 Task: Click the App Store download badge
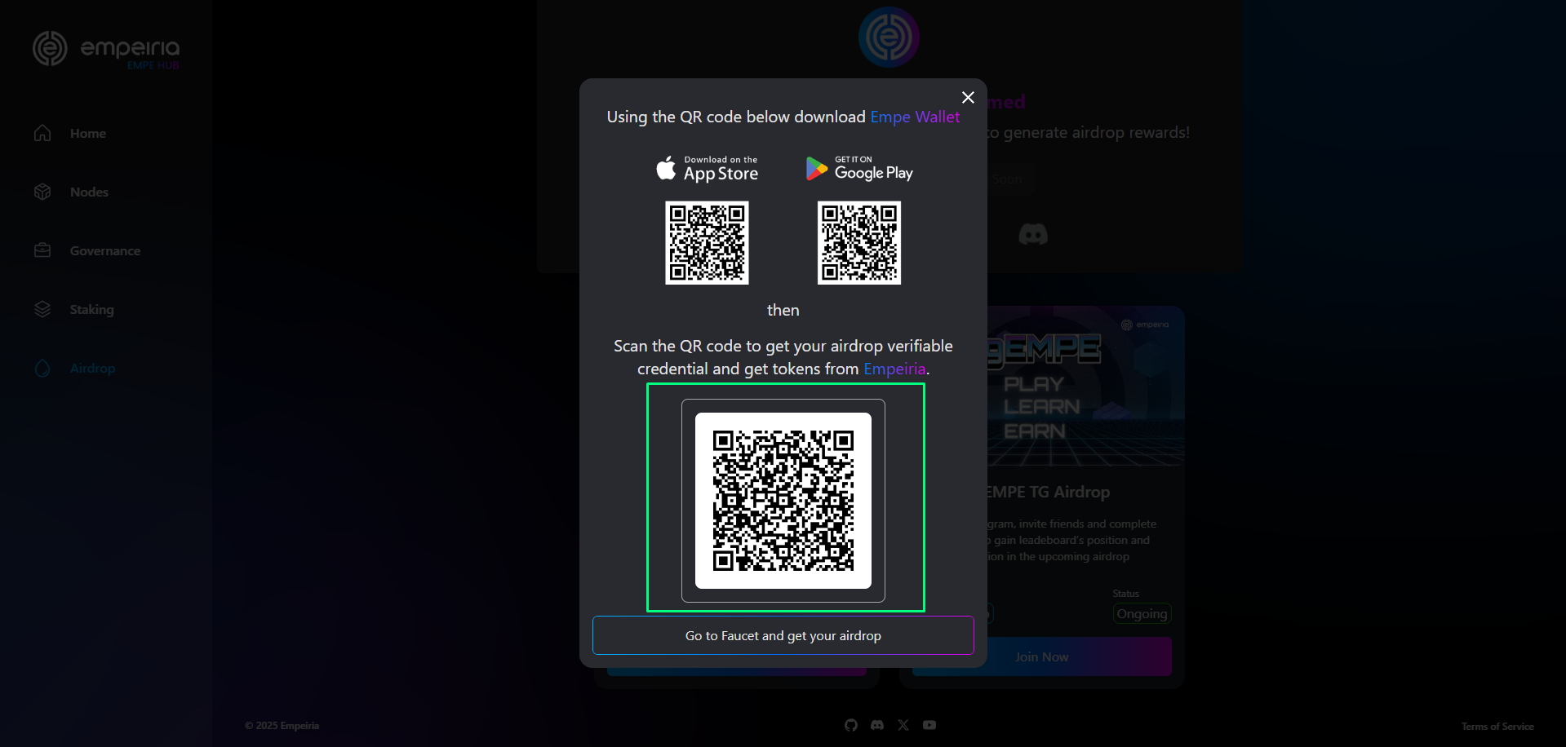(x=708, y=168)
